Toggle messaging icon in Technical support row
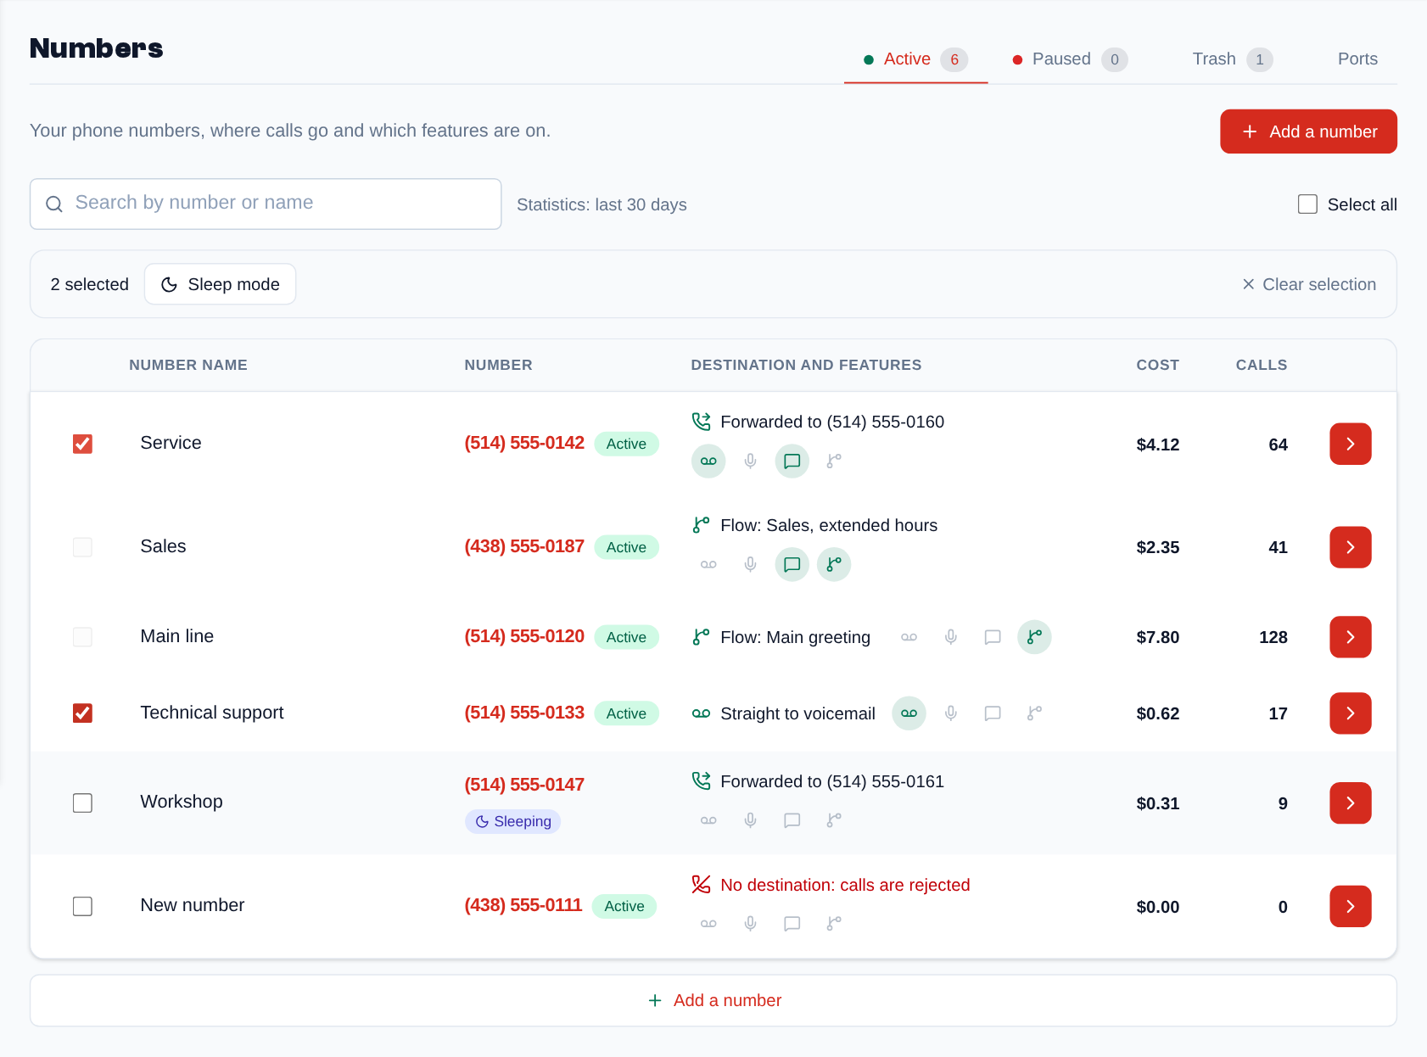1427x1057 pixels. pyautogui.click(x=993, y=713)
